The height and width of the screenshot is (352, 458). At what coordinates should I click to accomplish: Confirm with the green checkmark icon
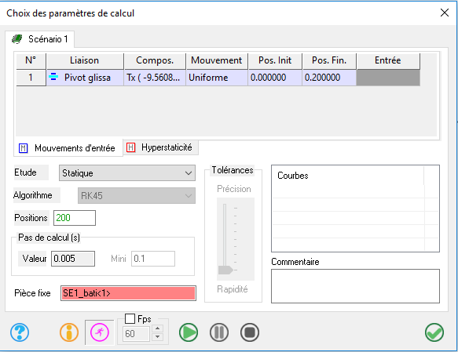[x=434, y=332]
